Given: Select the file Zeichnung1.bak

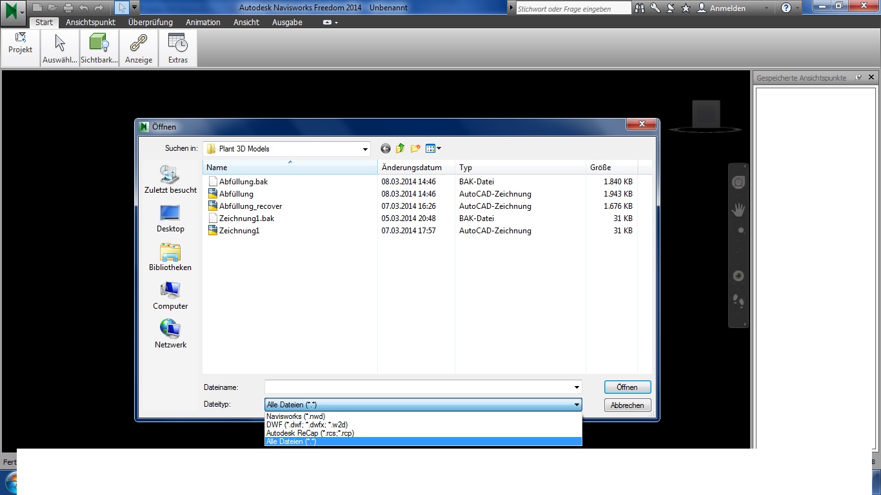Looking at the screenshot, I should (246, 218).
